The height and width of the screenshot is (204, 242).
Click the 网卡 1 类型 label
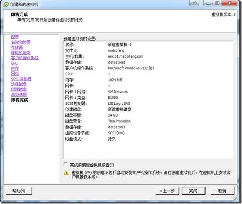click(76, 97)
